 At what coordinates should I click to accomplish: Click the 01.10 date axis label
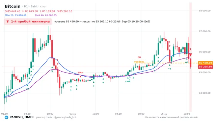4,114
